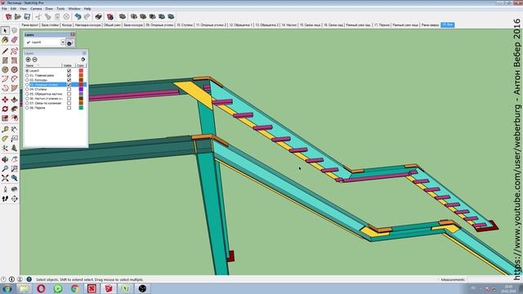Click Add Layer plus icon
This screenshot has height=294, width=523.
(x=28, y=60)
